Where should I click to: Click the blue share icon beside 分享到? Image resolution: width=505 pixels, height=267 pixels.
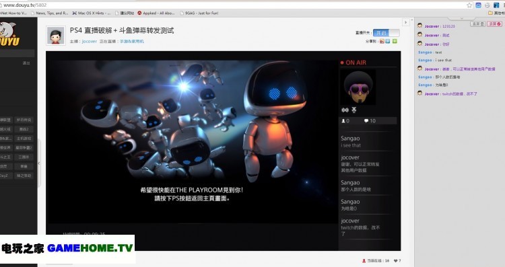(x=388, y=41)
